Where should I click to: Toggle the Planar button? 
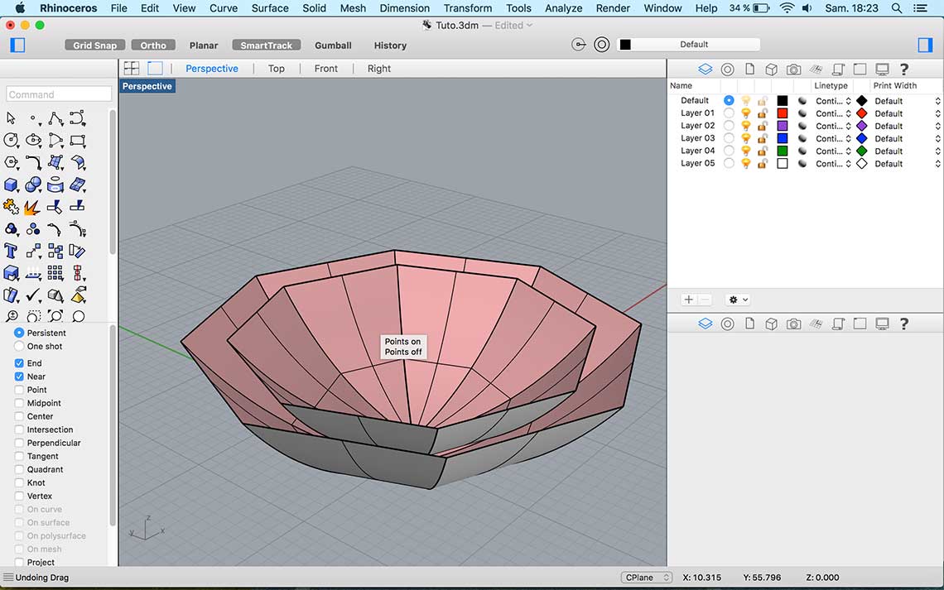click(204, 46)
